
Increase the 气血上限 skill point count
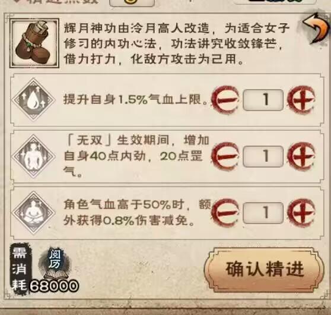pyautogui.click(x=301, y=99)
